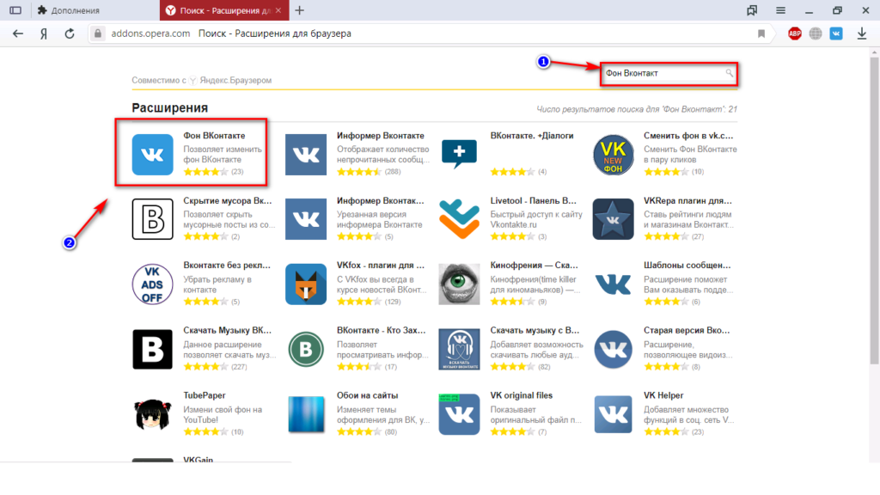Click the 'Убрать рекламу в контакте' description
This screenshot has width=880, height=495.
tap(217, 284)
